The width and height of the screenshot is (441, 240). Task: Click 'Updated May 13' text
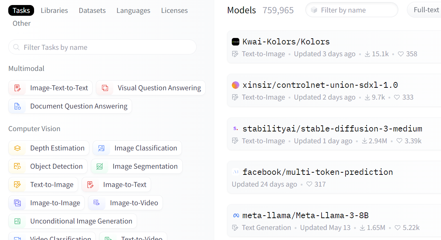pos(325,228)
